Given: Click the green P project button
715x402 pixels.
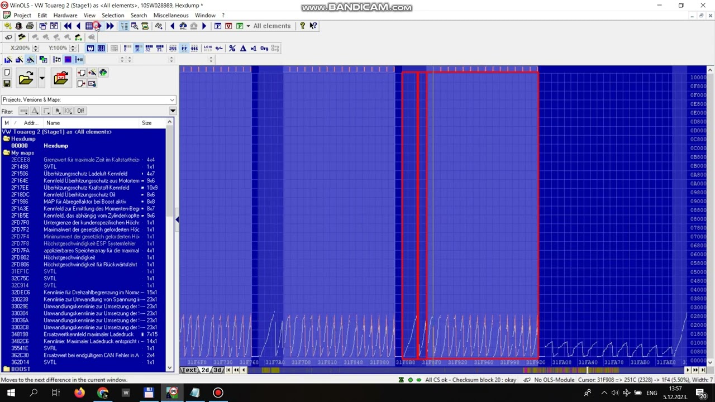Looking at the screenshot, I should pos(240,26).
